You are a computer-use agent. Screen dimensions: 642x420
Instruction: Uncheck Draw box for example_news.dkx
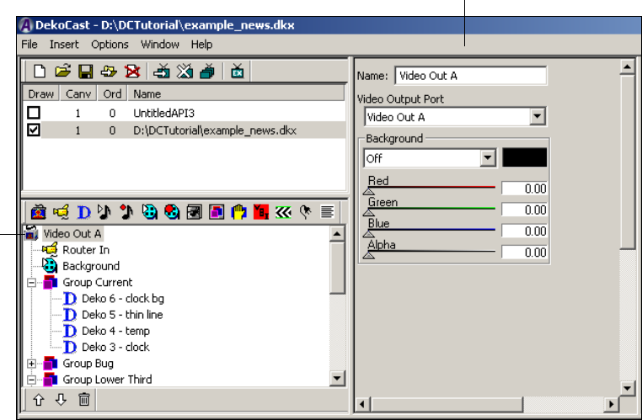coord(34,130)
